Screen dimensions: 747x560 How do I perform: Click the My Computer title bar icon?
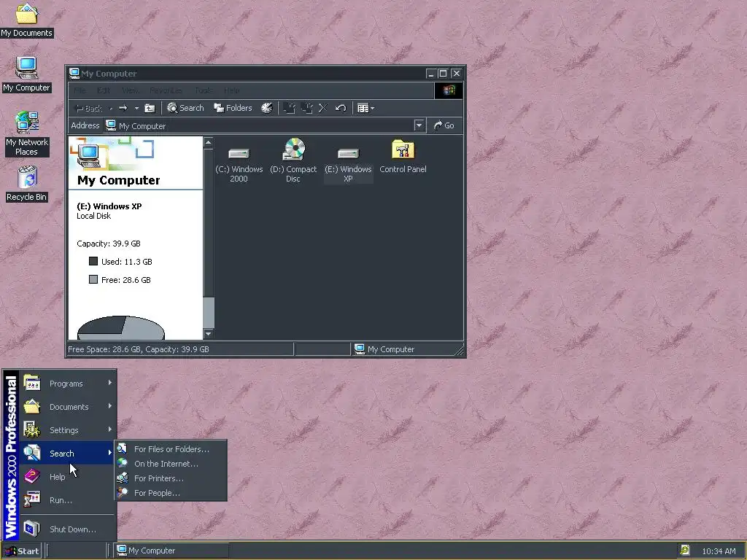pyautogui.click(x=74, y=74)
